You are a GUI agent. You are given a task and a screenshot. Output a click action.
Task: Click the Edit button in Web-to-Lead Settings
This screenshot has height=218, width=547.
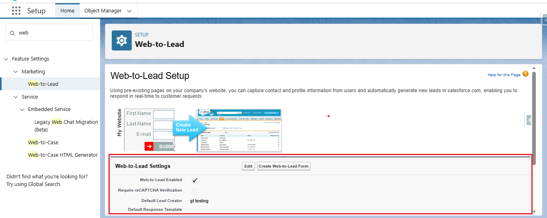coord(249,166)
